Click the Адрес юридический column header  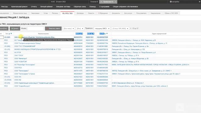[159, 34]
